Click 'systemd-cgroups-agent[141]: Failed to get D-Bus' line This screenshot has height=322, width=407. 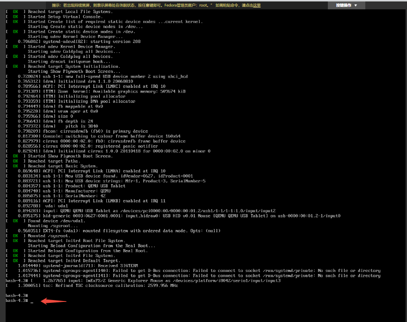click(x=193, y=276)
